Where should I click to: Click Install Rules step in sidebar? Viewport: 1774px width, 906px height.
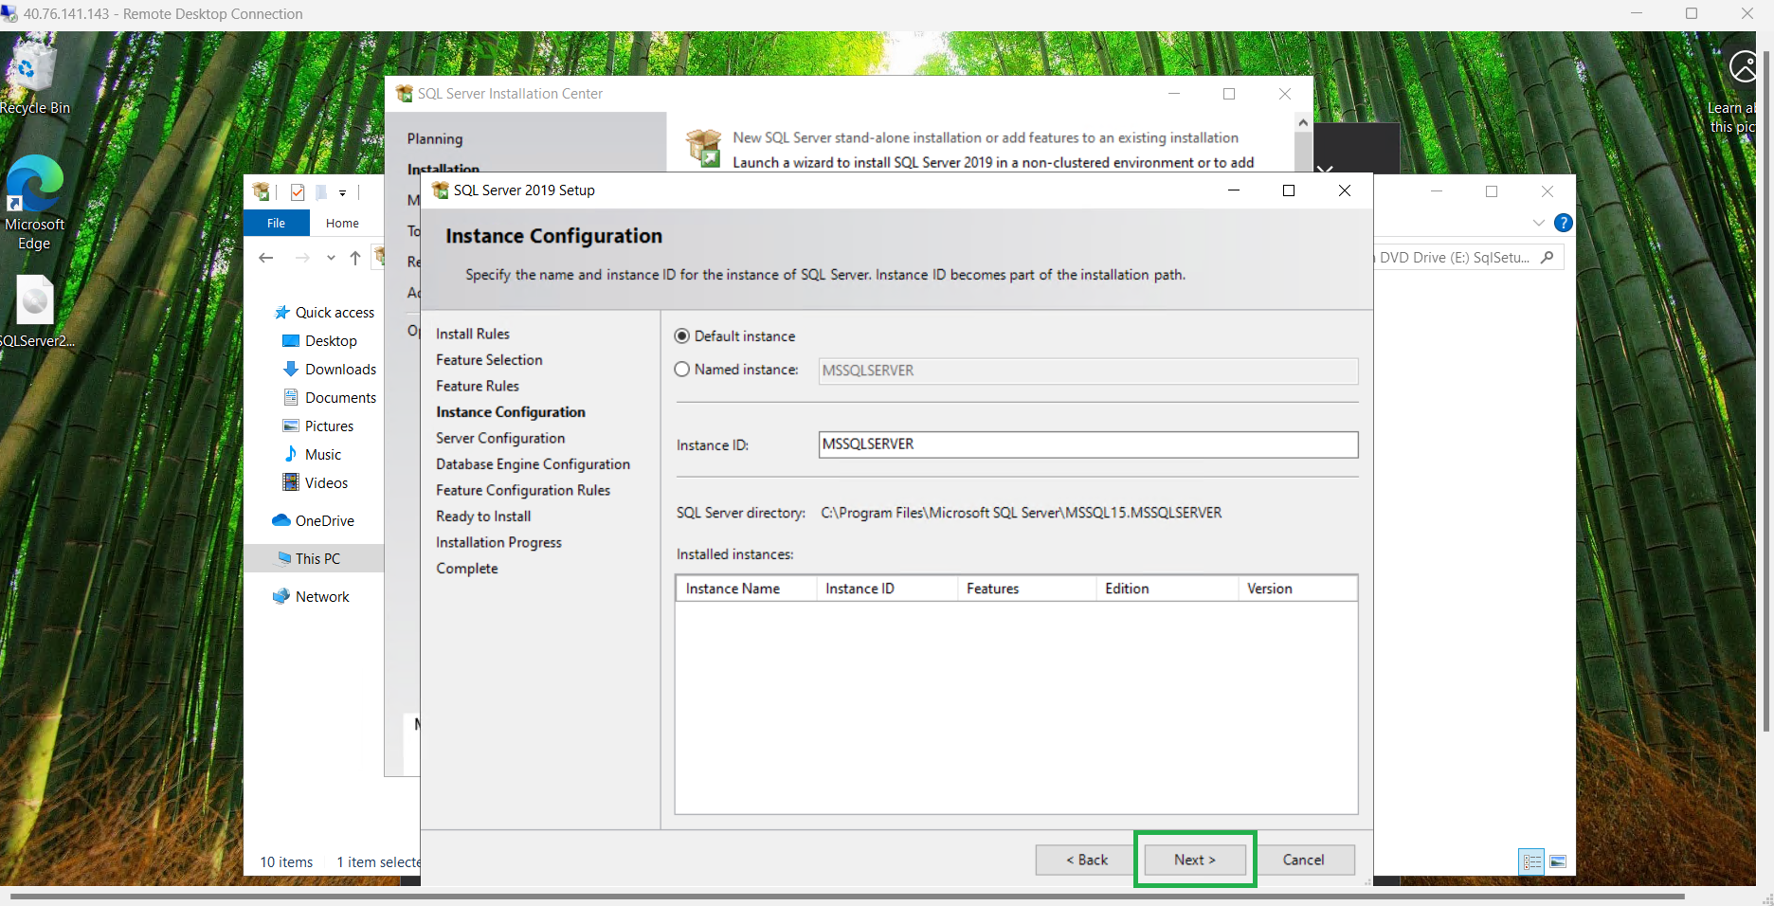point(473,334)
